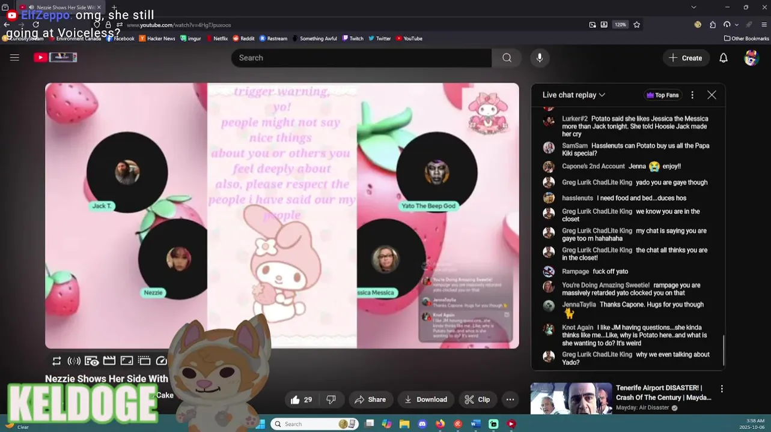Viewport: 771px width, 432px height.
Task: Open the browser application hamburger menu
Action: [x=764, y=25]
